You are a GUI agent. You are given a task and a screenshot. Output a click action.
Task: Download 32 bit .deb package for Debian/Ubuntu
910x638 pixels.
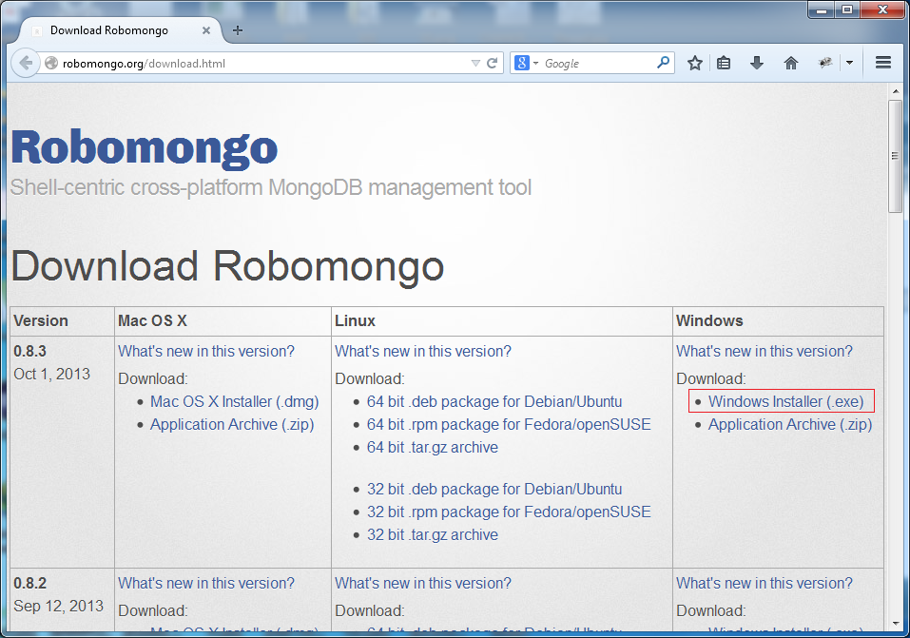pos(494,490)
